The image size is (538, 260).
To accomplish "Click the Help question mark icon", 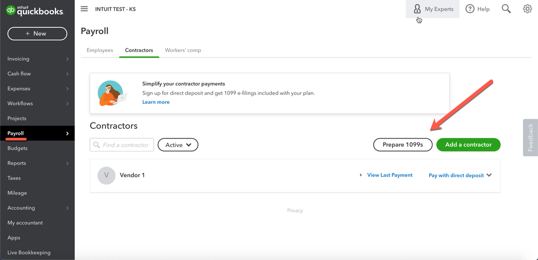I will (470, 9).
